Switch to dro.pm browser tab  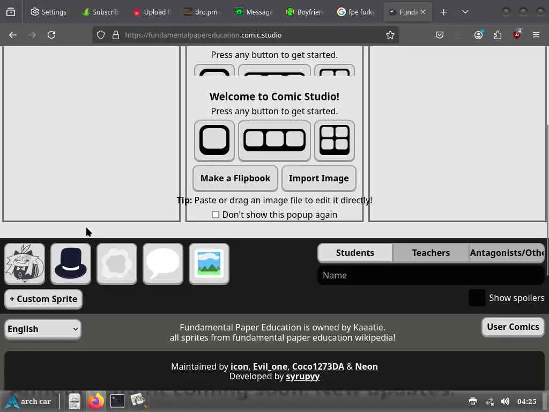[202, 12]
